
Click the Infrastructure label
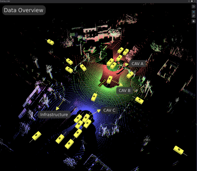pos(54,115)
